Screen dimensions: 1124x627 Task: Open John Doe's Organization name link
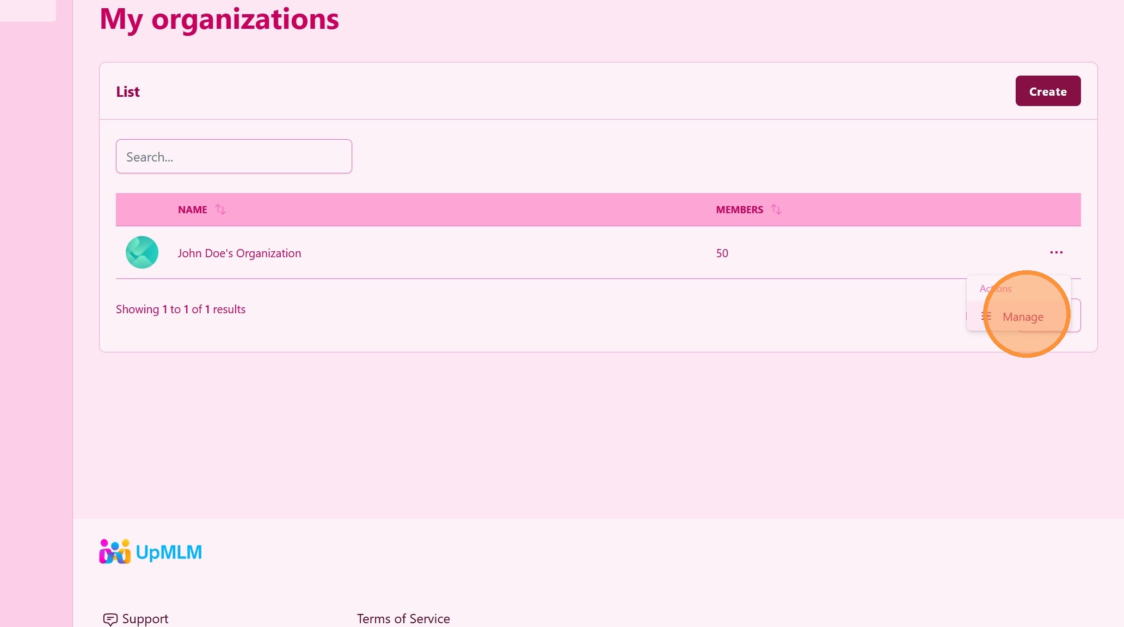coord(239,253)
